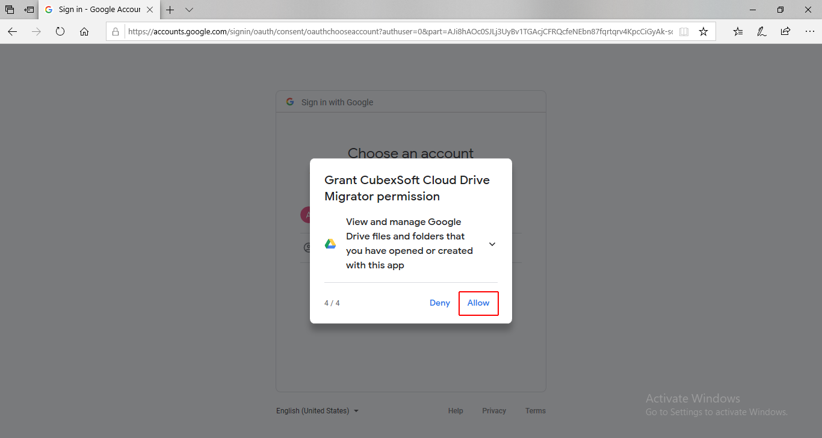Click the browser forward arrow

36,32
